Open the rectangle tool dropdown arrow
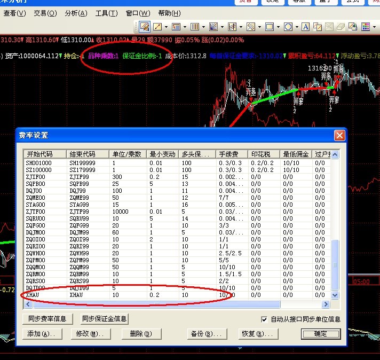380x360 pixels. 278,27
